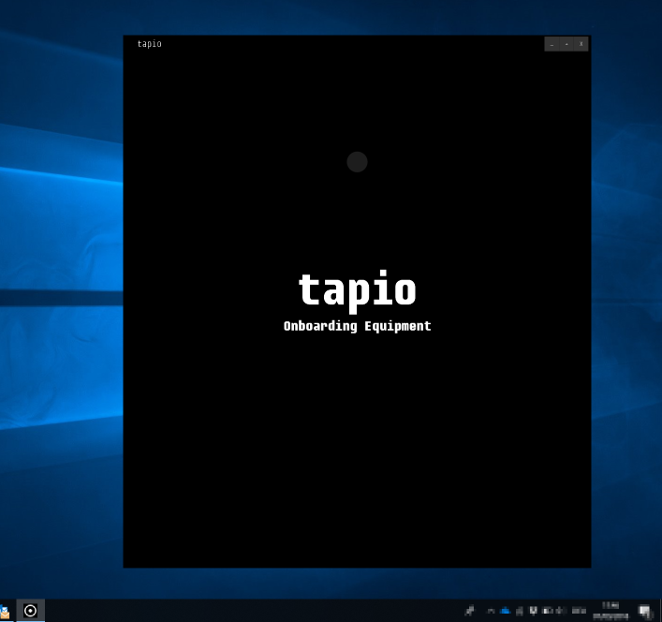The height and width of the screenshot is (622, 662).
Task: Click empty area of the taskbar
Action: tap(253, 611)
